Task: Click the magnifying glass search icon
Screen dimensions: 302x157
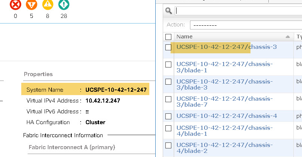Action: 168,11
